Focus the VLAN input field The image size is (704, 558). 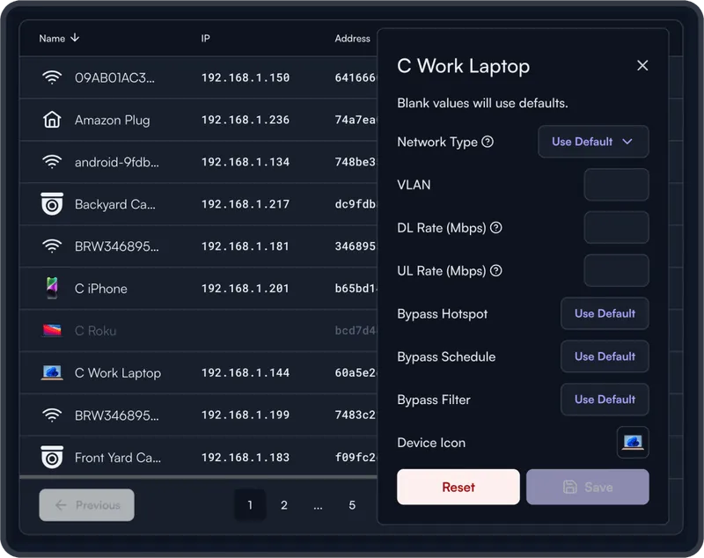[617, 185]
